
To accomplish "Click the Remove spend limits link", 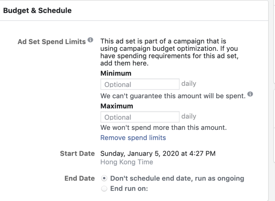I will 133,138.
